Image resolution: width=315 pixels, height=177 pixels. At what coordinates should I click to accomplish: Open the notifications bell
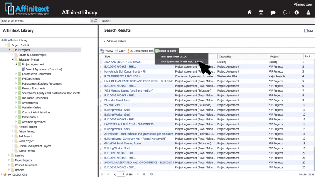click(x=285, y=13)
